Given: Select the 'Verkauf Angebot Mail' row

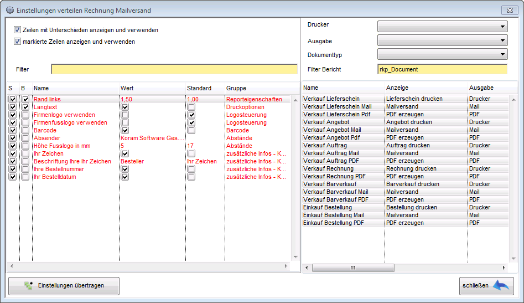Looking at the screenshot, I should (406, 130).
